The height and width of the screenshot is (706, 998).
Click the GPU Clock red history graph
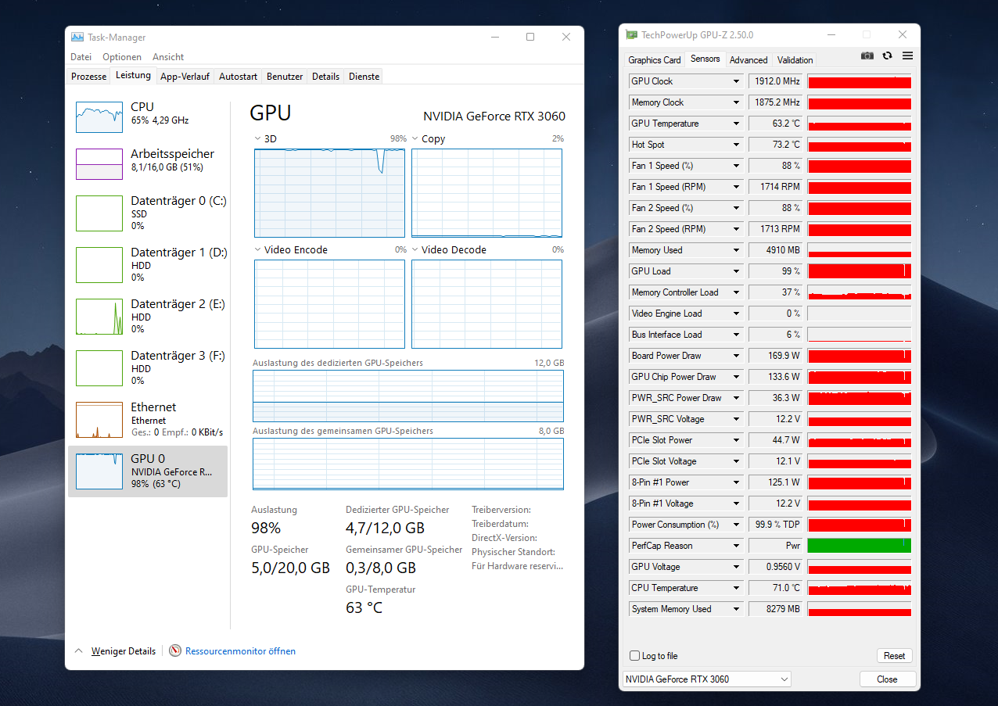[859, 81]
